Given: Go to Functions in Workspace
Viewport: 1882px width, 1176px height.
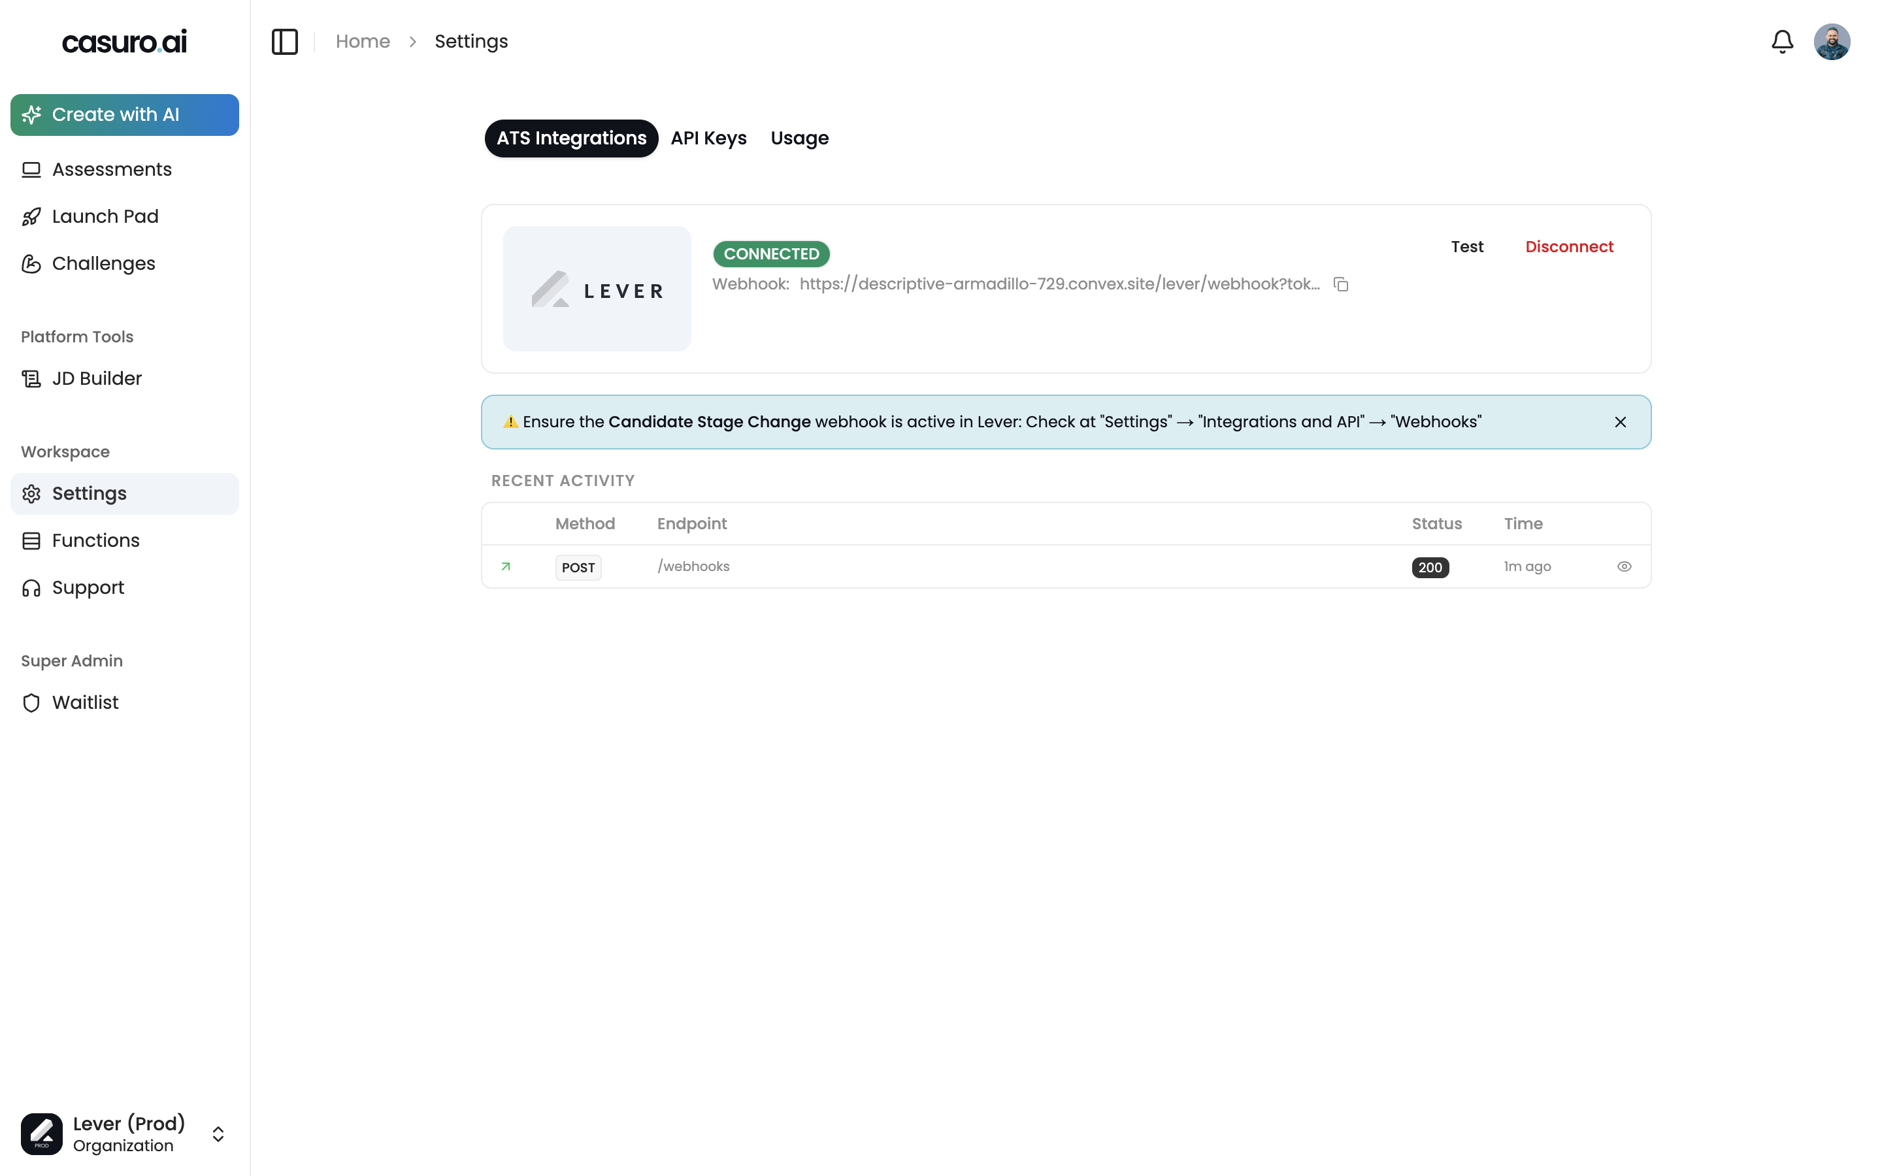Looking at the screenshot, I should pyautogui.click(x=95, y=540).
